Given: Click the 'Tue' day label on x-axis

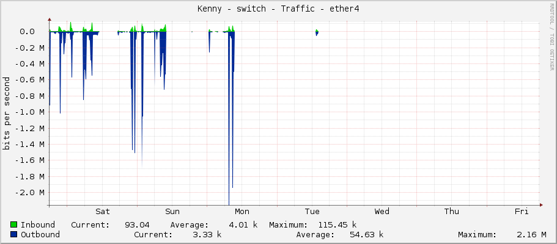Looking at the screenshot, I should 312,212.
